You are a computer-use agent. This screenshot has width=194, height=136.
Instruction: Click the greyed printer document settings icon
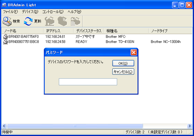(75, 21)
